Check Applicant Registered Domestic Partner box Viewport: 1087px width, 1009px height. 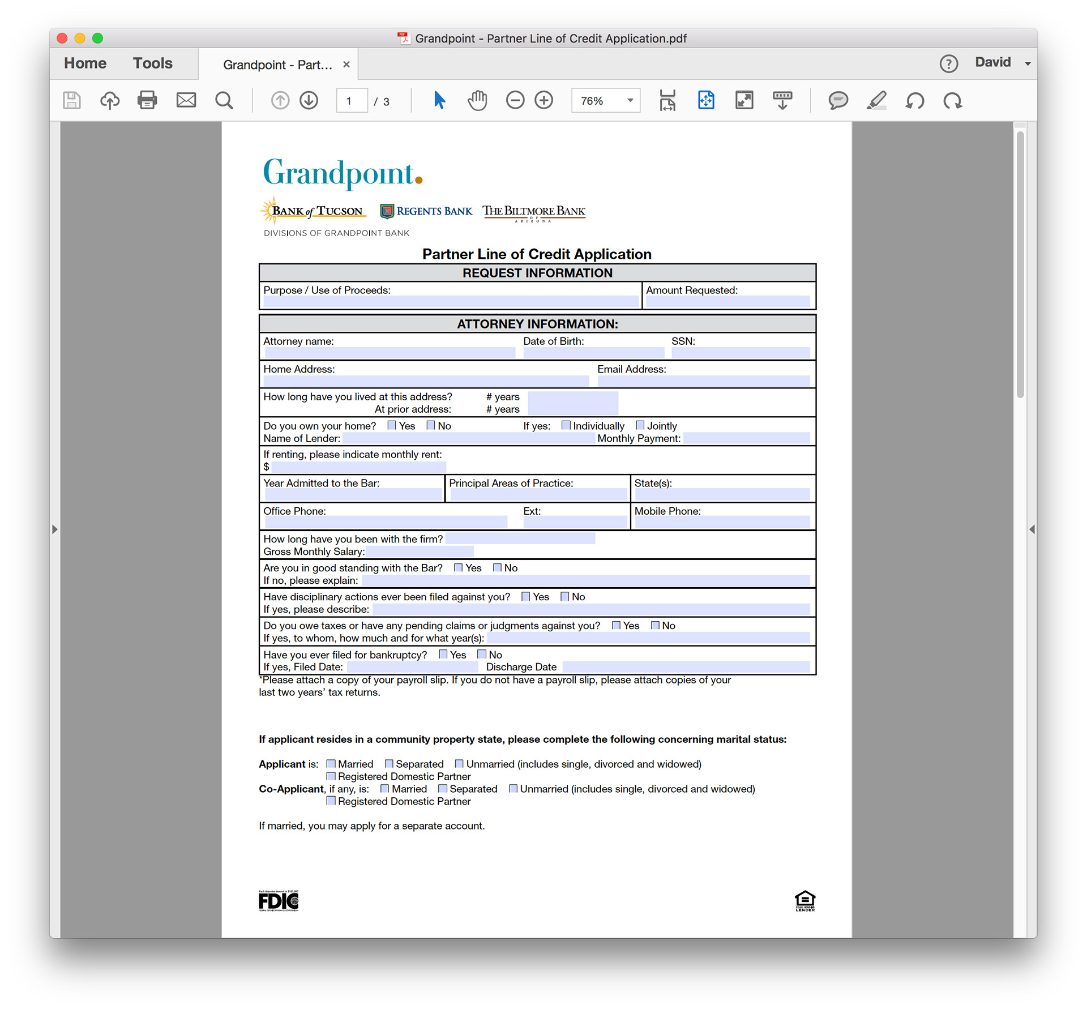(x=331, y=776)
